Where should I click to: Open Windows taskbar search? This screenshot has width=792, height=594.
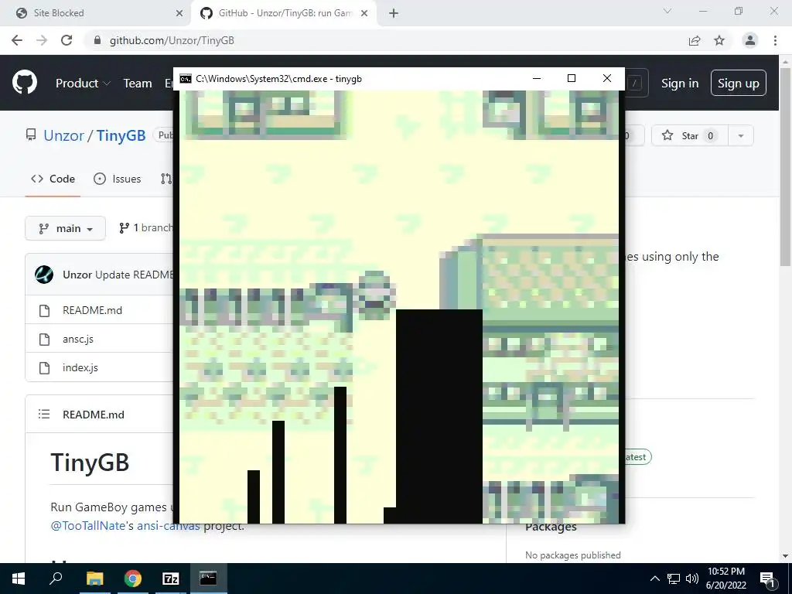click(x=56, y=579)
